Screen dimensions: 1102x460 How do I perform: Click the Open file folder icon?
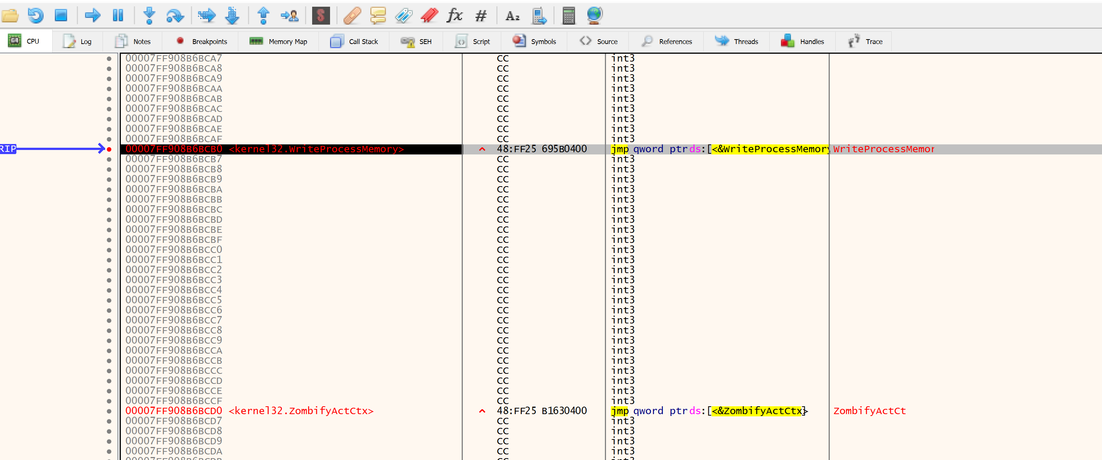(10, 16)
